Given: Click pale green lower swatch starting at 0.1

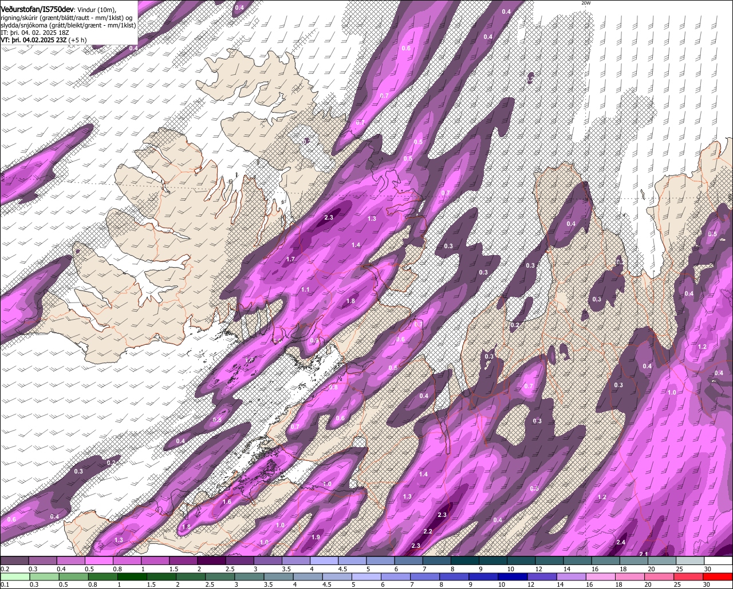Looking at the screenshot, I should (x=15, y=577).
